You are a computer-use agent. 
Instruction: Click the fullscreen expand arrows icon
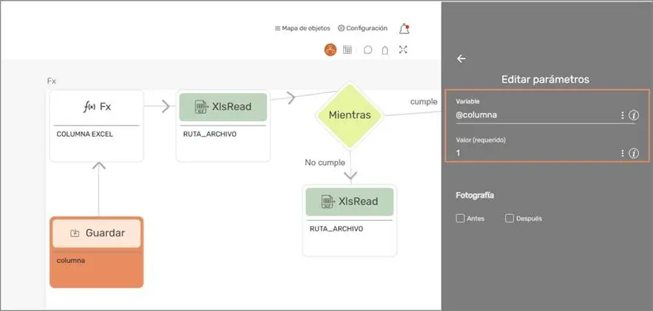pos(403,50)
